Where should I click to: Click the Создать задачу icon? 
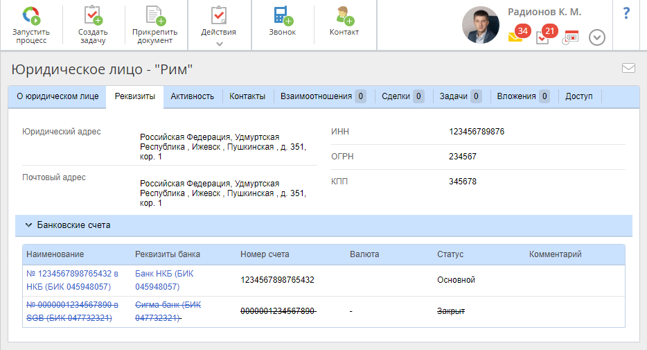coord(92,15)
